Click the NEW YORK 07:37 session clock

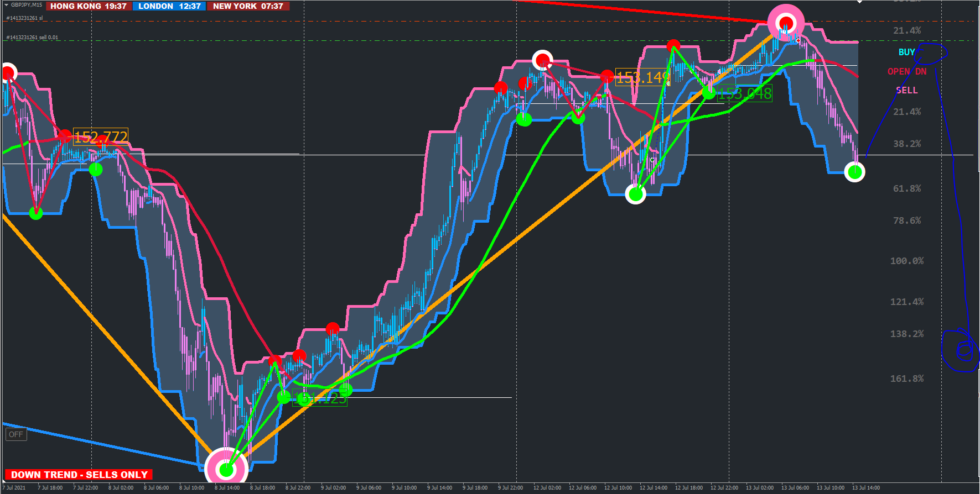(248, 6)
